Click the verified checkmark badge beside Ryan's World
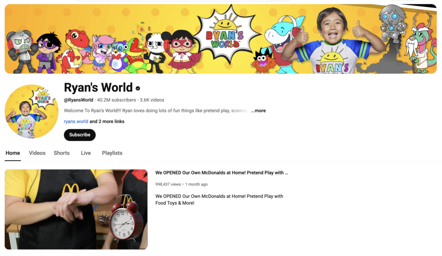The height and width of the screenshot is (256, 442). pyautogui.click(x=138, y=88)
